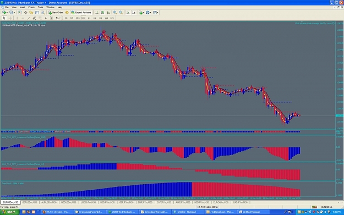Expand the arrows objects dropdown

pos(60,18)
